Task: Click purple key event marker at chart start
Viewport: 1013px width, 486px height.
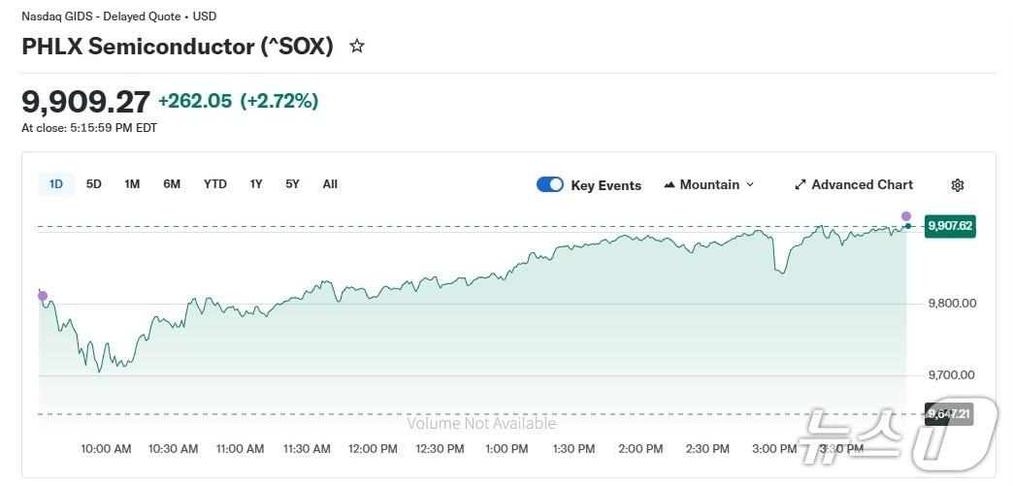Action: tap(42, 295)
